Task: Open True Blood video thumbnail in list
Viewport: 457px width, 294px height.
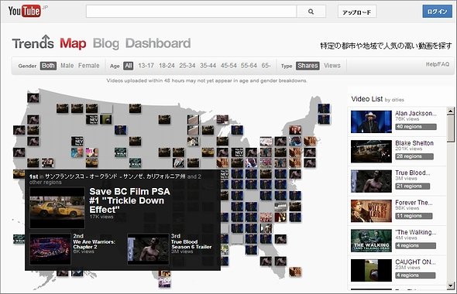Action: pos(371,181)
